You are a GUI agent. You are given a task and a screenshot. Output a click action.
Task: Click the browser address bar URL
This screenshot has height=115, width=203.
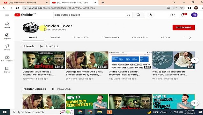coord(62,8)
